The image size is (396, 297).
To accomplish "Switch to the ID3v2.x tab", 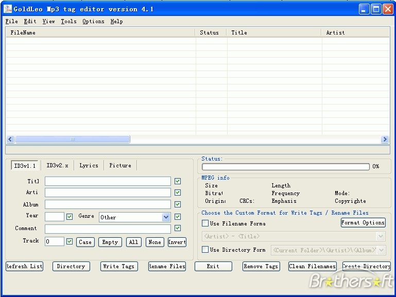I will click(x=57, y=166).
